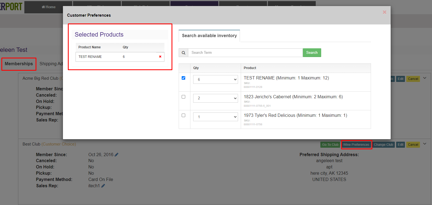Open the Shipping Addresses tab
This screenshot has height=205, width=432.
[x=51, y=64]
